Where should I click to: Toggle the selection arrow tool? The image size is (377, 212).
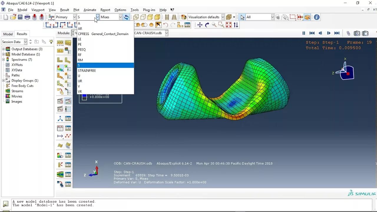coord(242,17)
